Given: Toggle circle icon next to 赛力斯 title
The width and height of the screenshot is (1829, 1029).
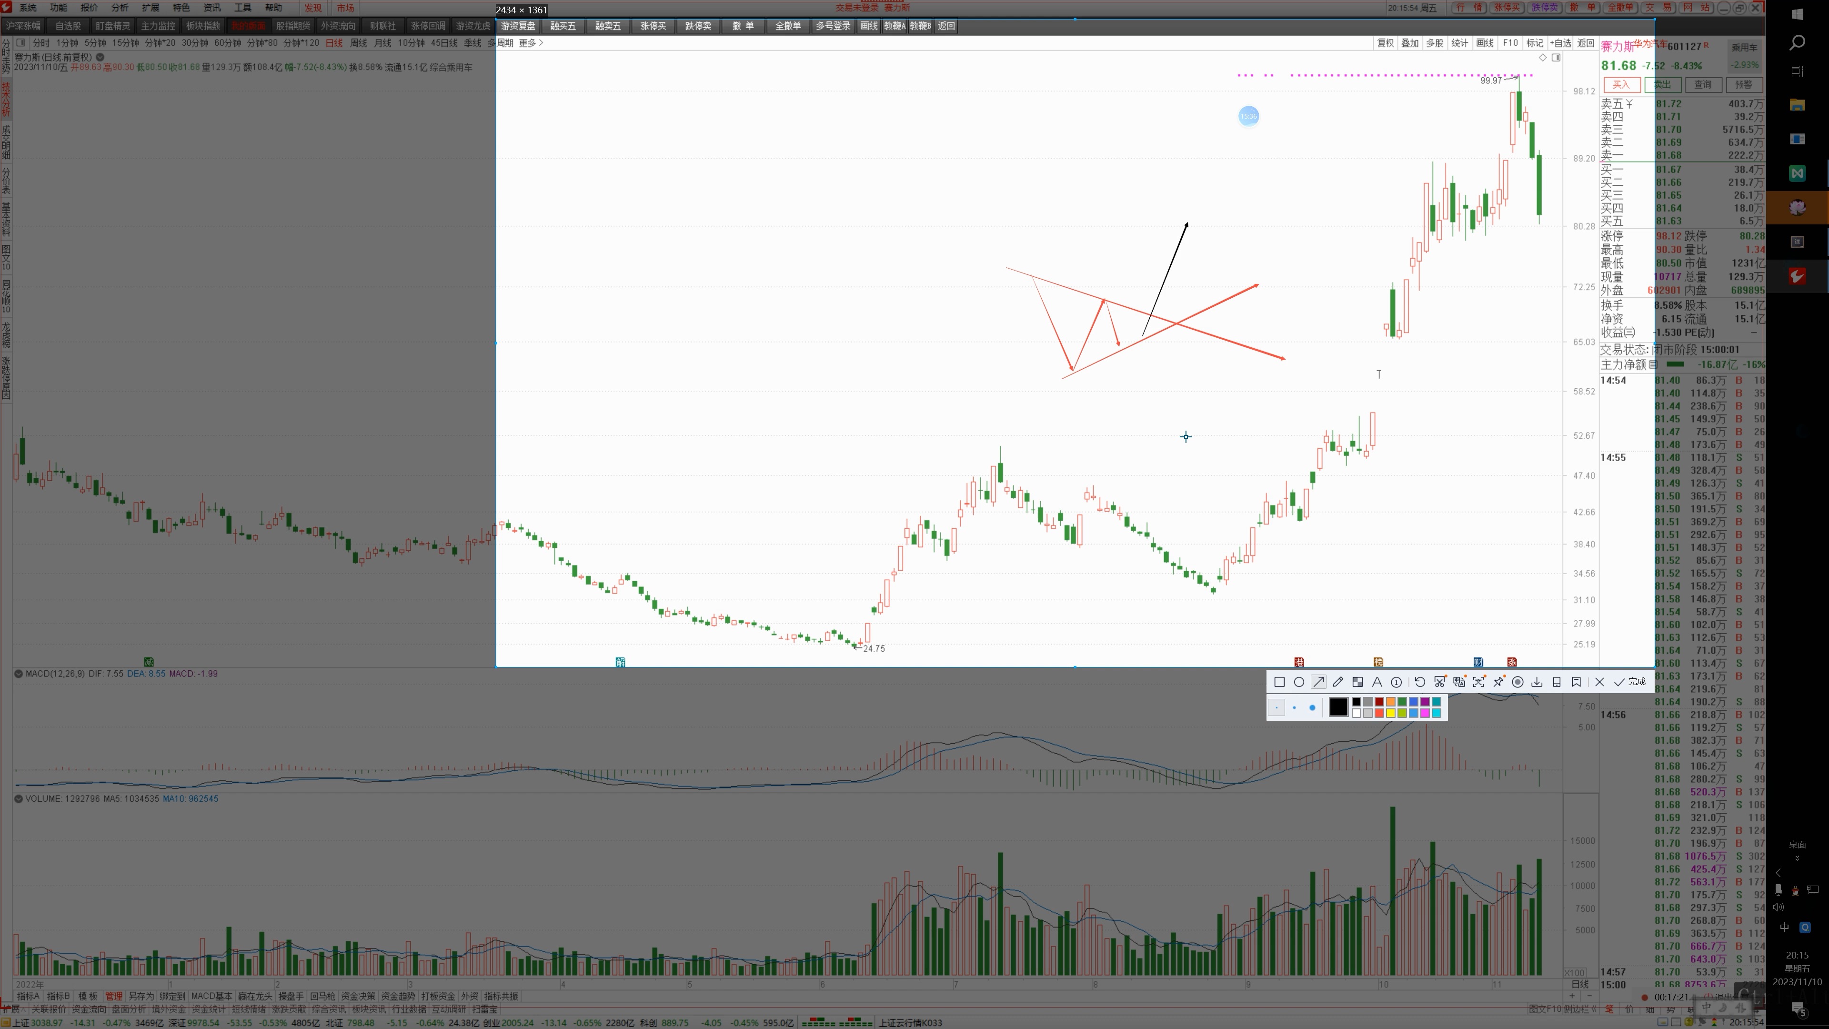Looking at the screenshot, I should pos(100,58).
